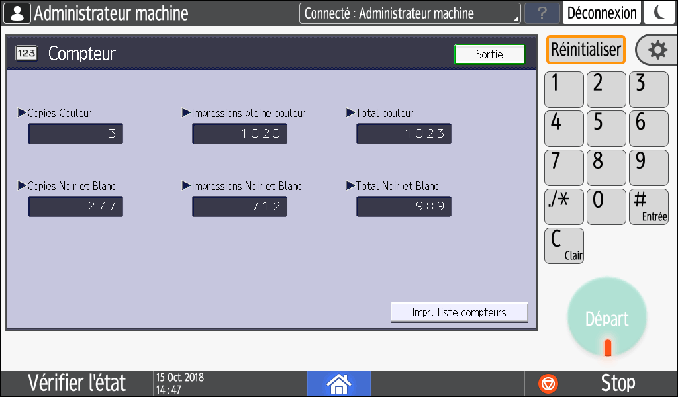Open Vérifier l'état status check
Image resolution: width=678 pixels, height=397 pixels.
pos(77,383)
